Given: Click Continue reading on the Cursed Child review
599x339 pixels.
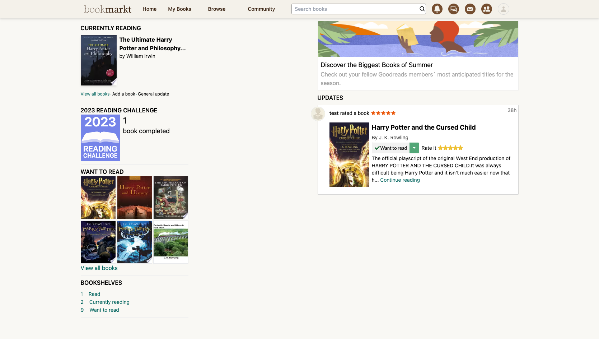Looking at the screenshot, I should (400, 180).
